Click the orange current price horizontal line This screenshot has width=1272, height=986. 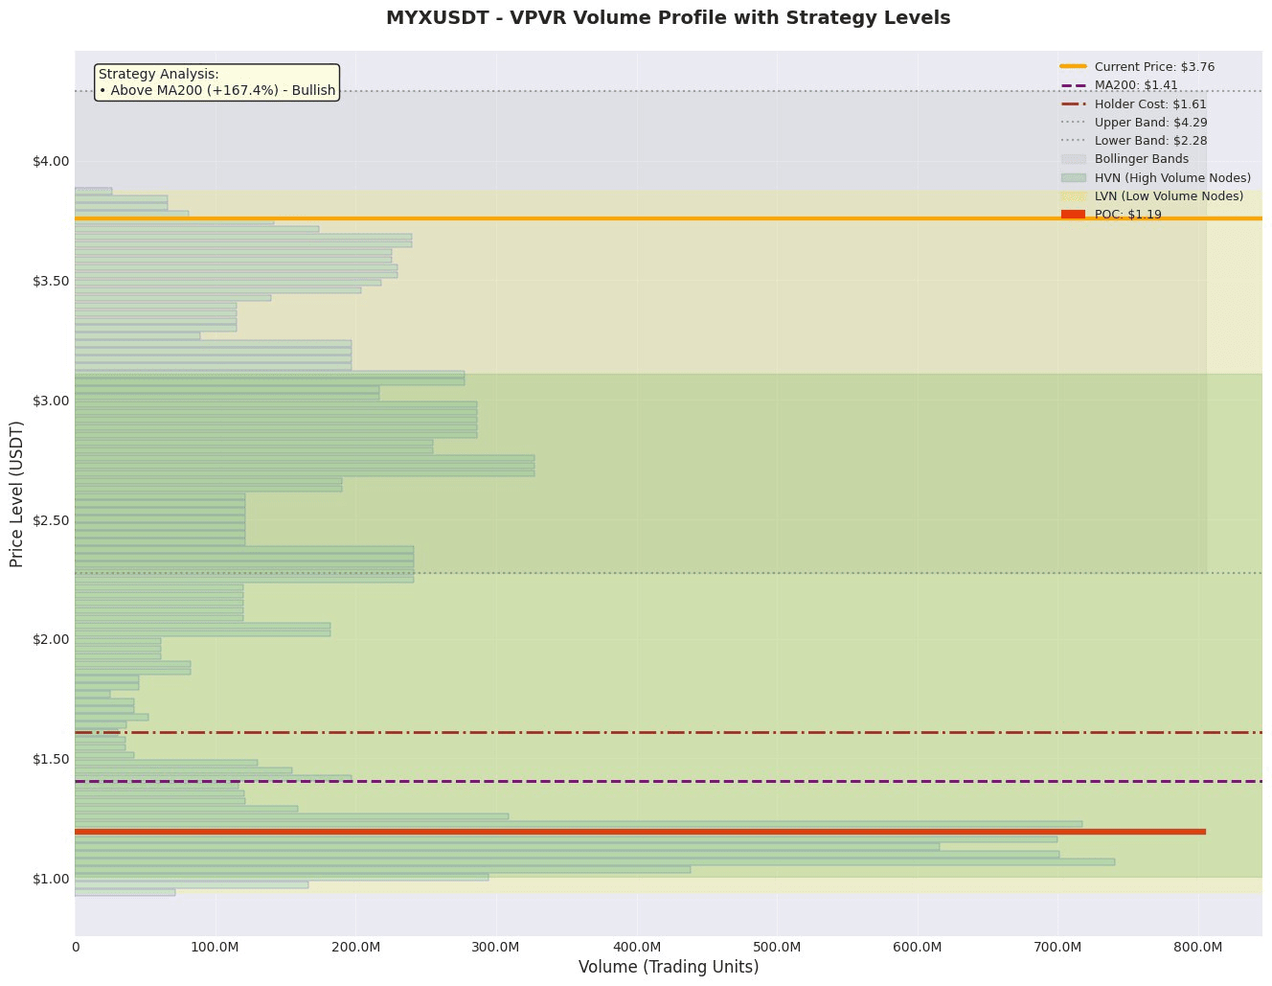point(669,218)
